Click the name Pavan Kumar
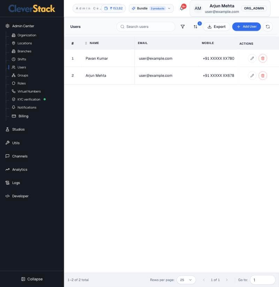Image resolution: width=279 pixels, height=287 pixels. pyautogui.click(x=97, y=58)
